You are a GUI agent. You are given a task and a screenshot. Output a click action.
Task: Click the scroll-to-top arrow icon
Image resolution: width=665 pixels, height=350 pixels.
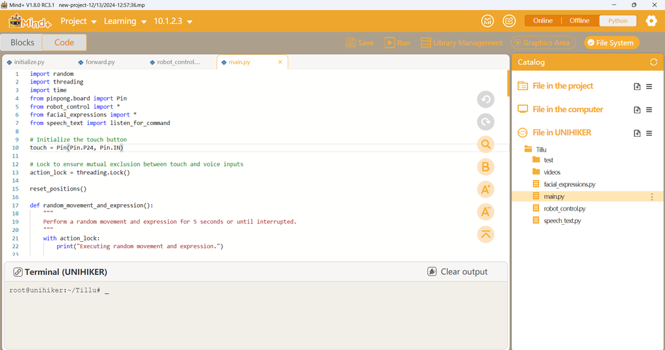click(486, 234)
